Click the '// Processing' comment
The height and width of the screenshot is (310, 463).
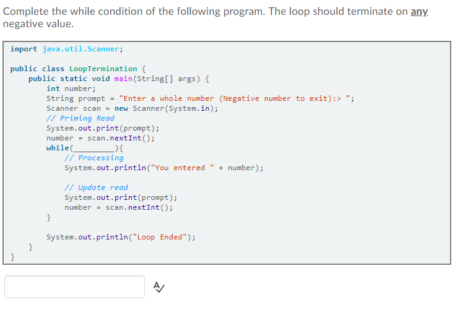[x=94, y=158]
